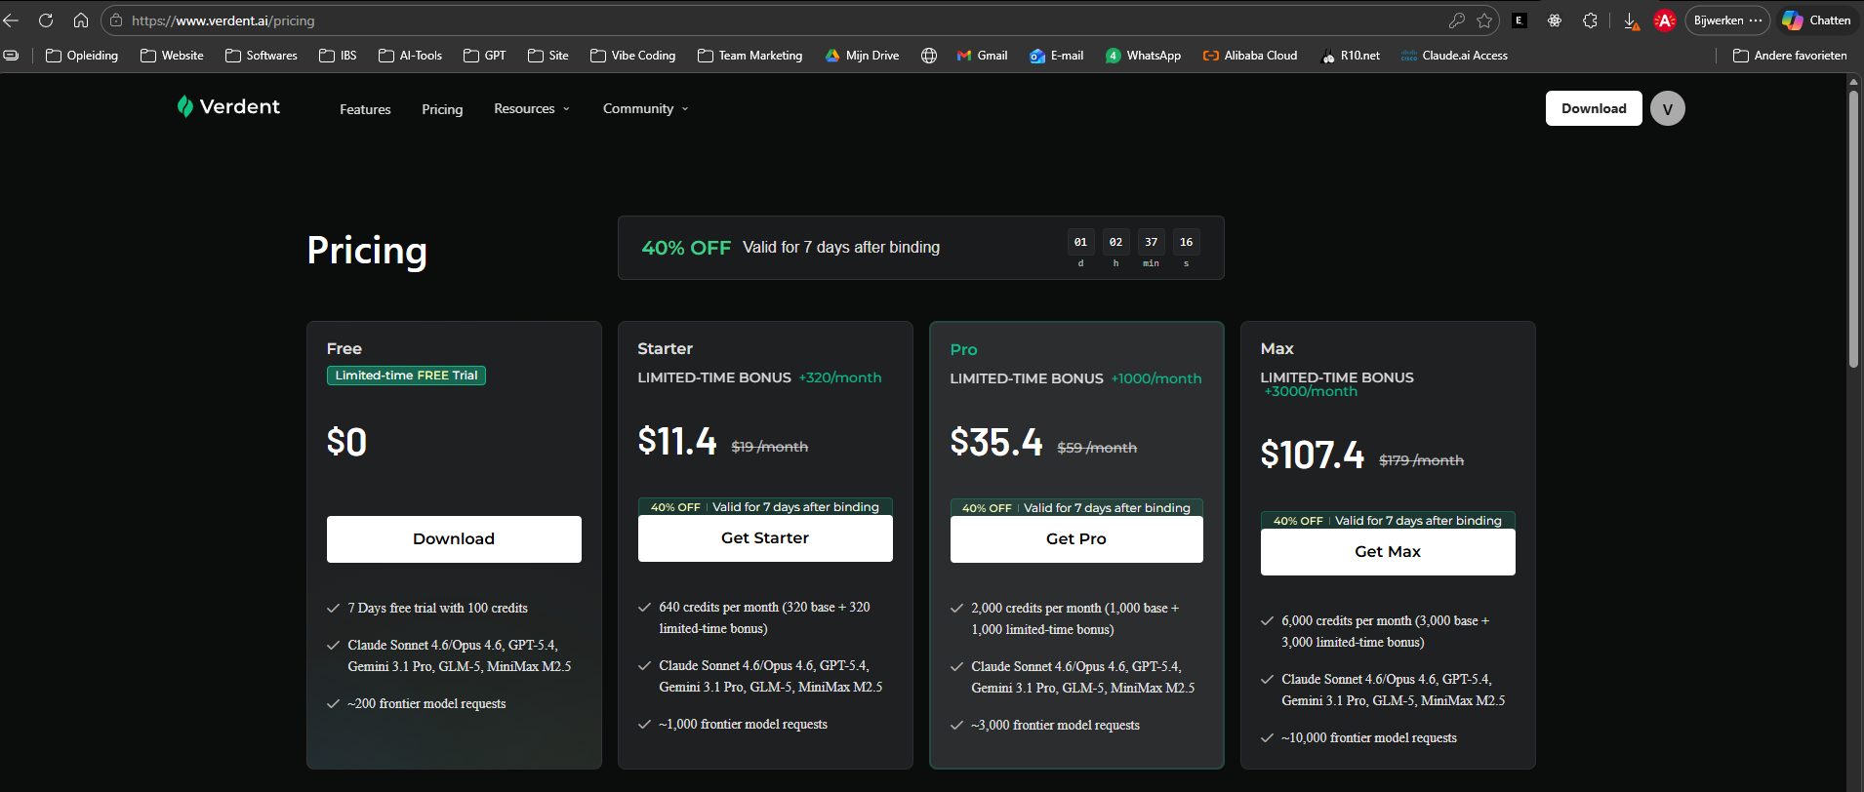Reload the Verdent pricing page
This screenshot has height=792, width=1864.
46,20
